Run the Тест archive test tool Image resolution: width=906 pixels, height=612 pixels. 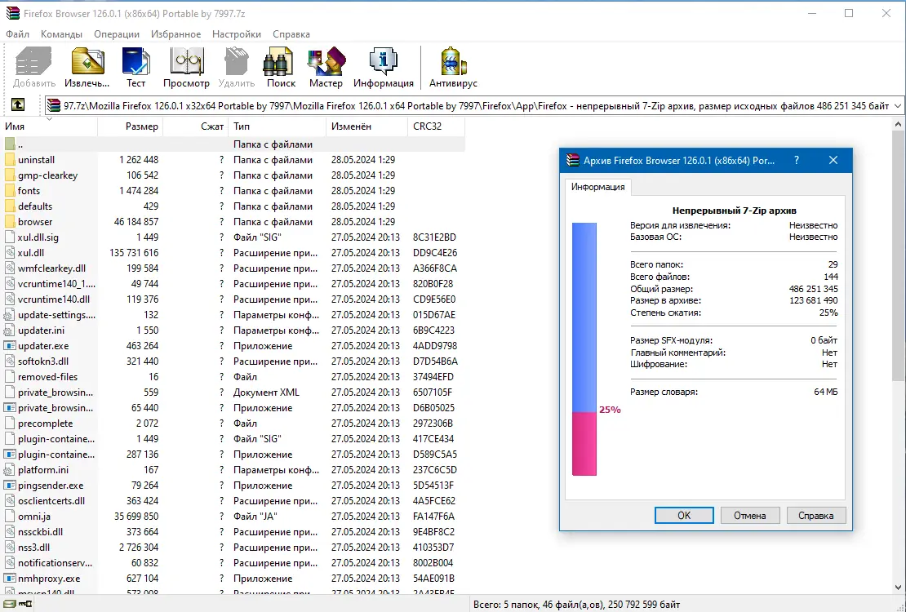tap(135, 68)
